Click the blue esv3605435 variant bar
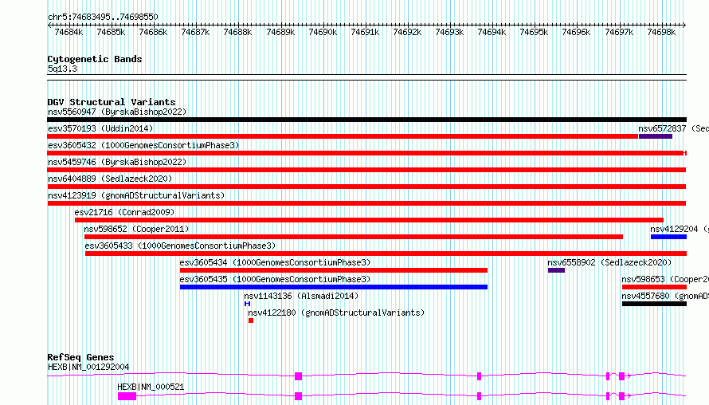The height and width of the screenshot is (405, 709). pos(334,287)
